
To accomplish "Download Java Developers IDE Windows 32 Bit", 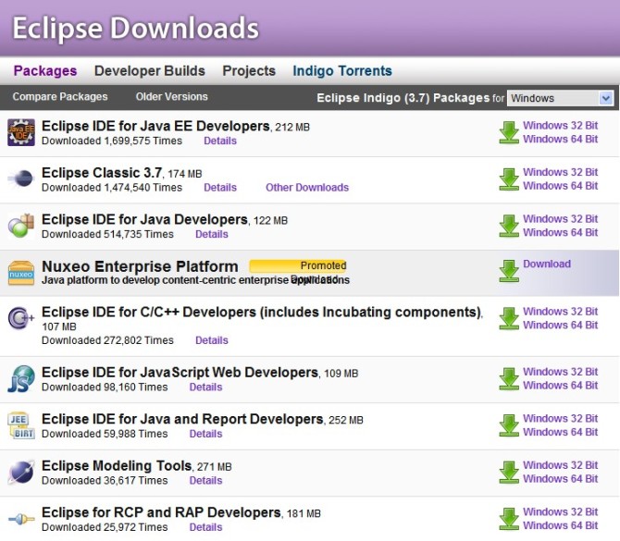I will [560, 218].
